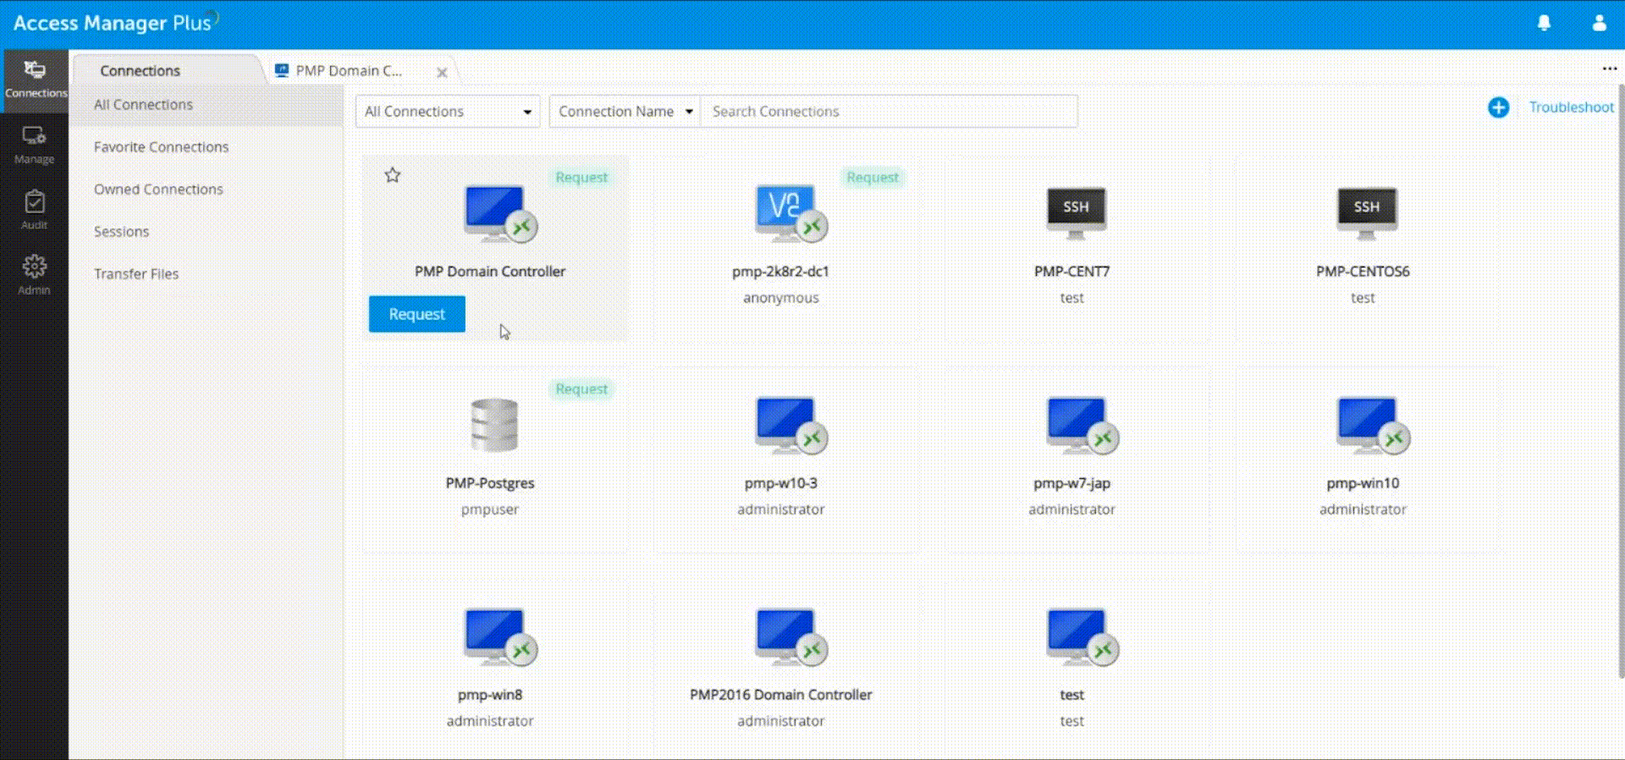
Task: Click Request badge on PMP-Postgres
Action: pyautogui.click(x=581, y=389)
